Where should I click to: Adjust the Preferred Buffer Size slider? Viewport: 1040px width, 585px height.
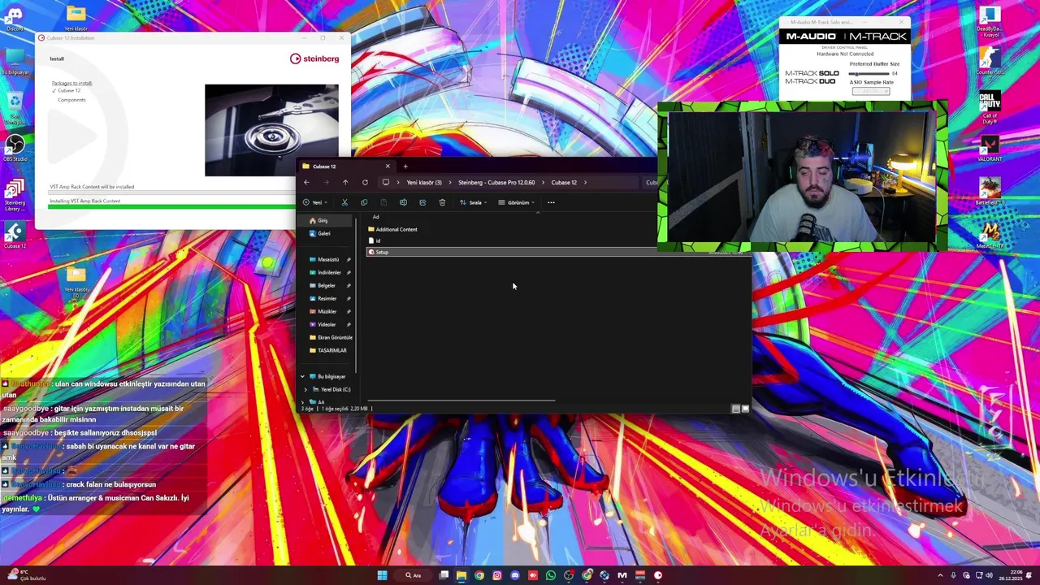click(x=868, y=74)
